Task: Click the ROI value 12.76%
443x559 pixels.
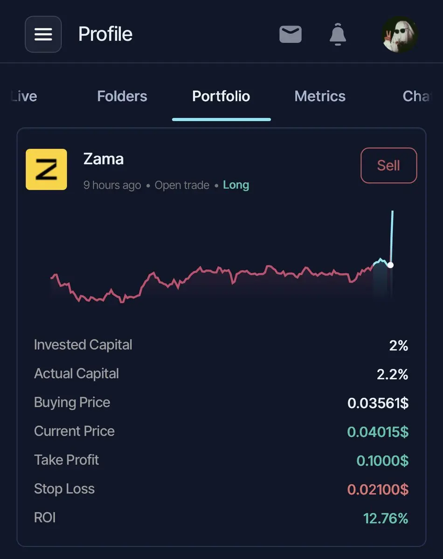Action: [x=386, y=518]
